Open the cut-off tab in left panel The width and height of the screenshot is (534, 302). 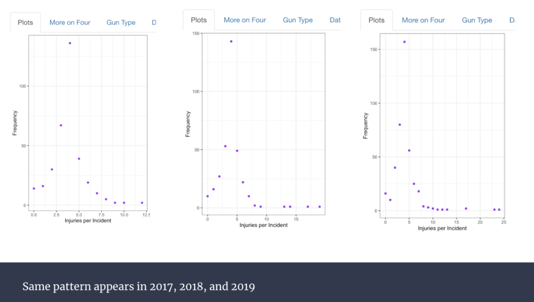tap(154, 22)
